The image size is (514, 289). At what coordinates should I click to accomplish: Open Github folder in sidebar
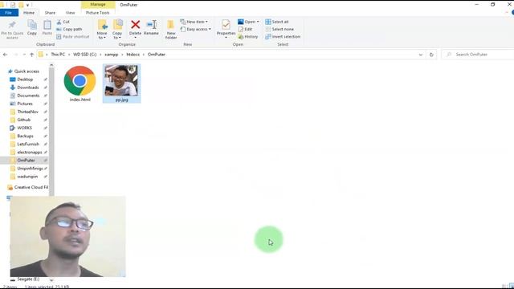23,120
